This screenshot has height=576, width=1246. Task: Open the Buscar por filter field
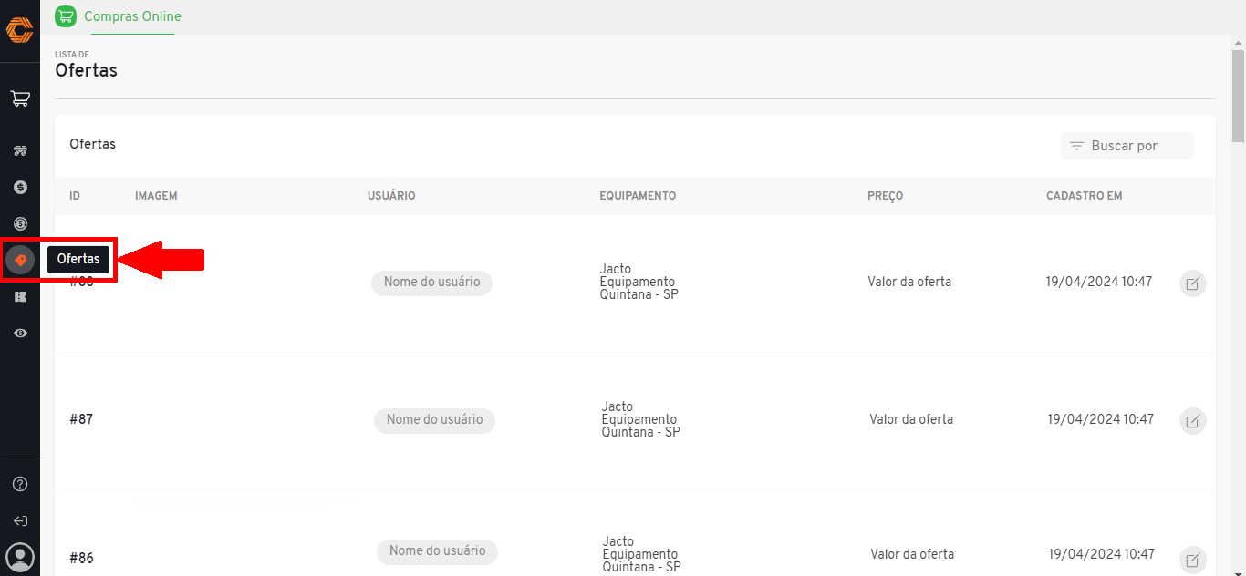1127,146
